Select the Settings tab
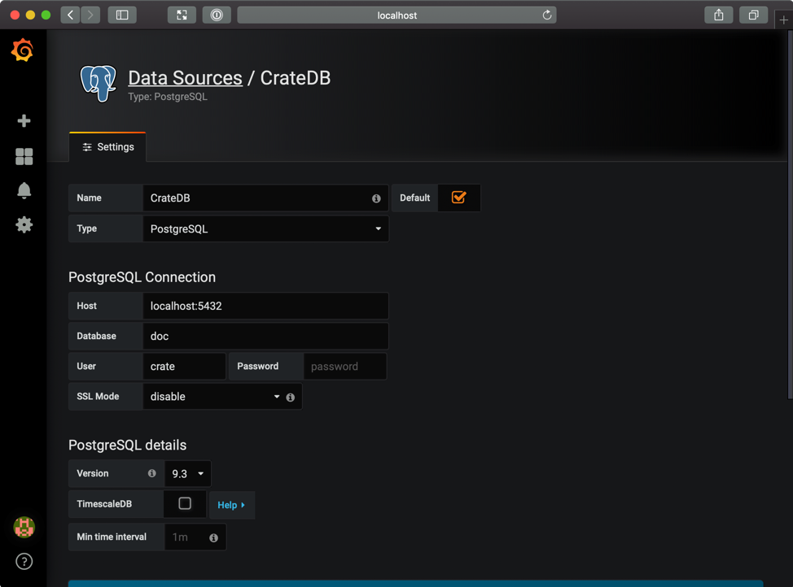793x587 pixels. (x=107, y=147)
